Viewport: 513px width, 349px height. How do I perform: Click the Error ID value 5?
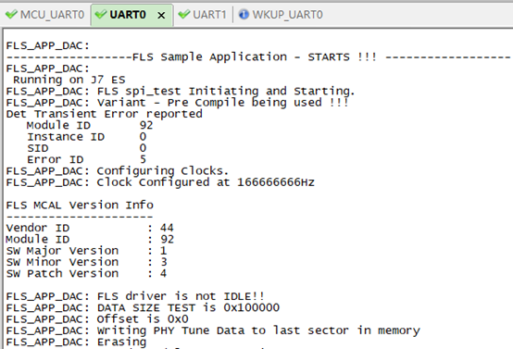click(x=143, y=159)
